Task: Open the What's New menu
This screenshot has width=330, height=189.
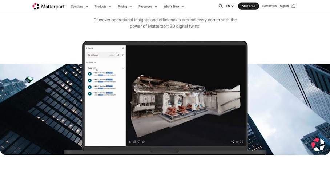Action: pyautogui.click(x=174, y=7)
